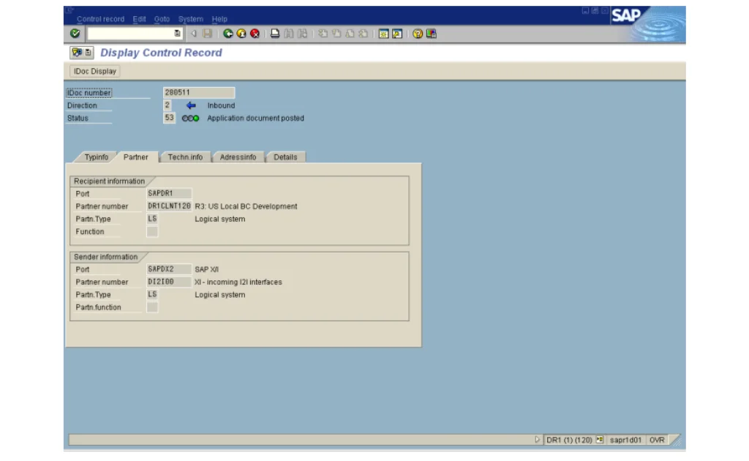Collapse the command field with the triangle
Screen dimensions: 749x461
(193, 34)
